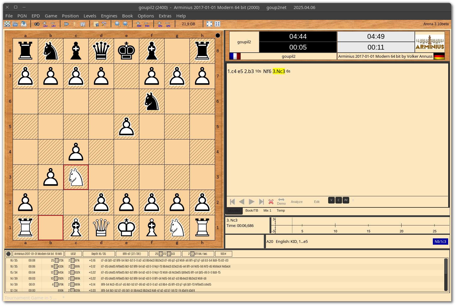Image resolution: width=456 pixels, height=306 pixels.
Task: Click the blue Nb1c3 move label
Action: point(440,242)
